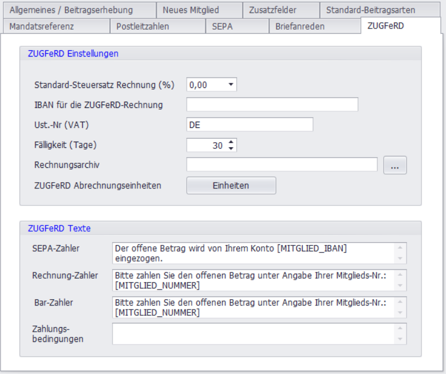
Task: Click the IBAN für die ZUGFeRD-Rechnung field
Action: [x=272, y=104]
